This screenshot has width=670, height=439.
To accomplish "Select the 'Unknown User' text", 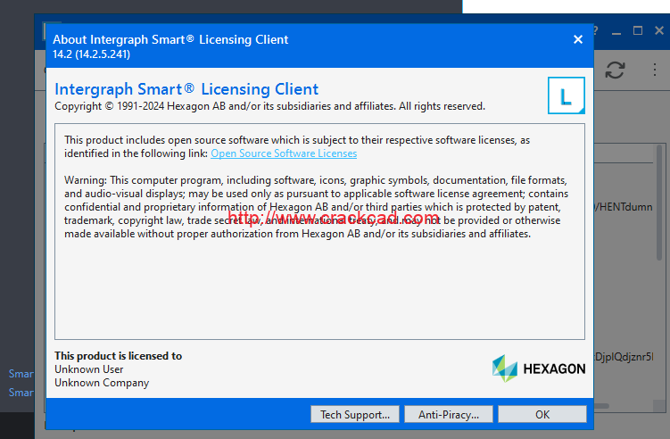I will (x=89, y=369).
